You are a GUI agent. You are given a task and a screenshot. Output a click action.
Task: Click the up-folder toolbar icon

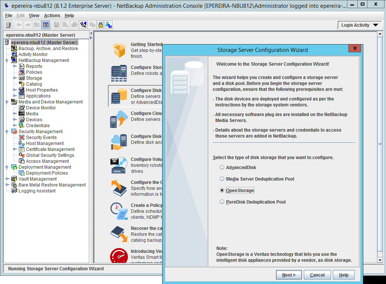[x=37, y=25]
